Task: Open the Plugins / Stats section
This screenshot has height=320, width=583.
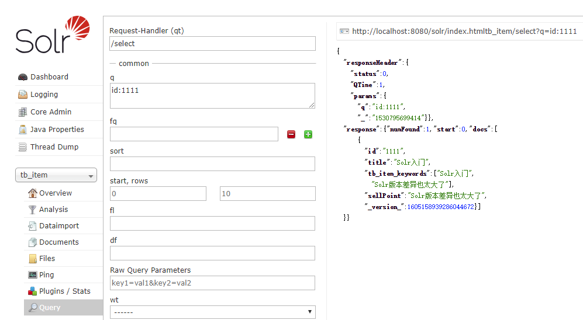Action: (65, 291)
